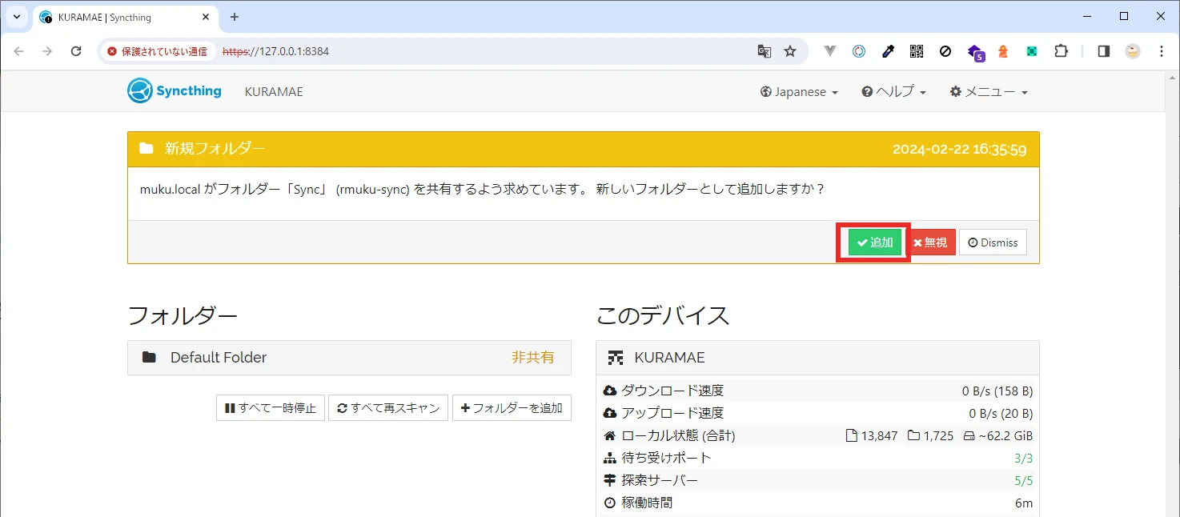Click the 非共有 unshared status text
This screenshot has height=517, width=1180.
point(533,358)
